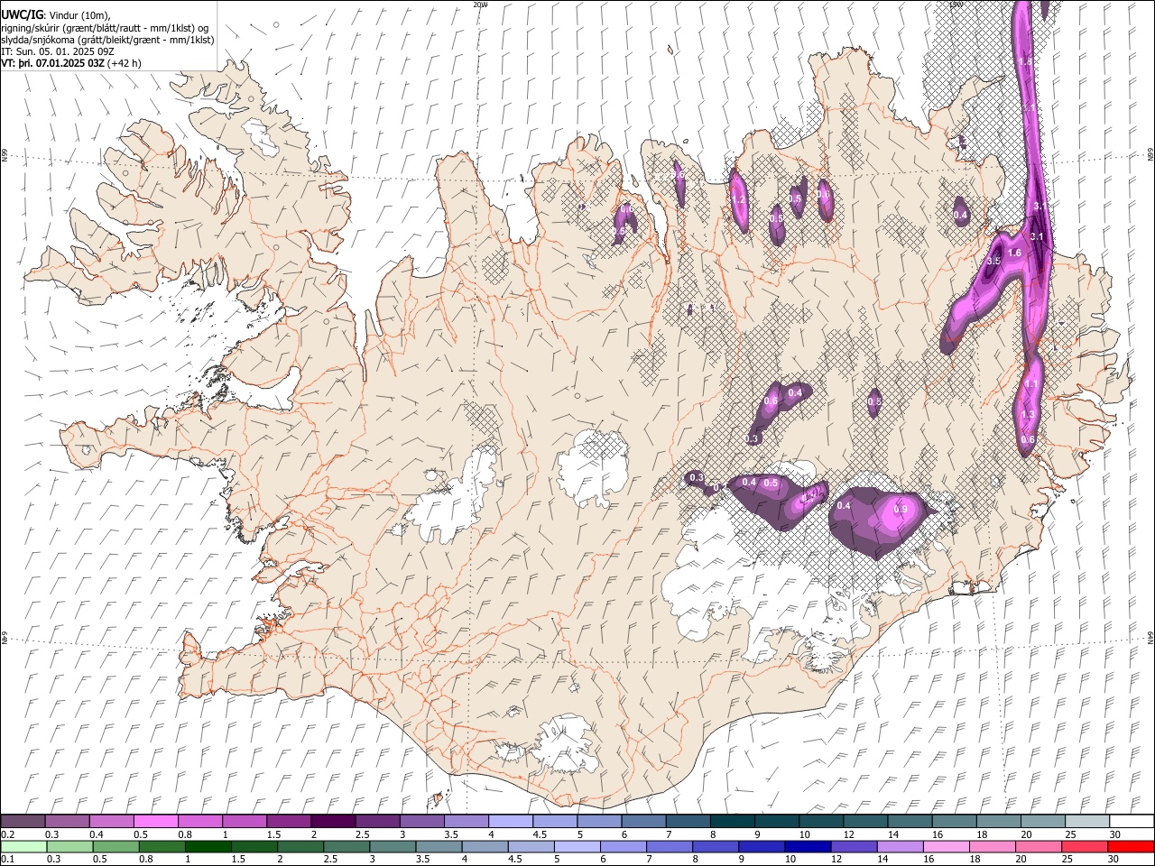
Task: Click the 'IT: Sun. 05. 01. 2025 09Z' line
Action: tap(58, 51)
